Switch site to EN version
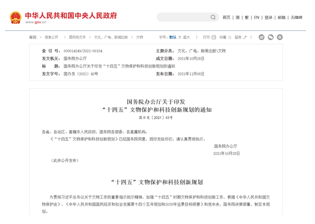Image resolution: width=315 pixels, height=224 pixels. pyautogui.click(x=256, y=17)
